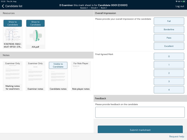Open the Role player notes document
The width and height of the screenshot is (187, 140).
(x=81, y=76)
